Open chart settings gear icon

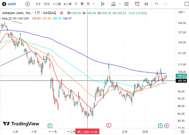pyautogui.click(x=183, y=132)
